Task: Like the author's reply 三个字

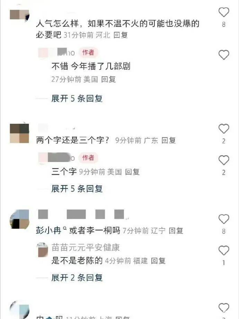Action: [224, 160]
